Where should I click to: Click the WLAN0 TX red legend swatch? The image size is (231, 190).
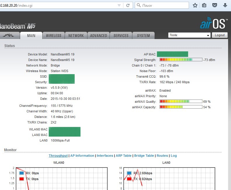pyautogui.click(x=22, y=179)
